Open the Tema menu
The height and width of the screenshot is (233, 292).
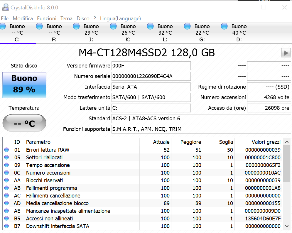pos(66,18)
